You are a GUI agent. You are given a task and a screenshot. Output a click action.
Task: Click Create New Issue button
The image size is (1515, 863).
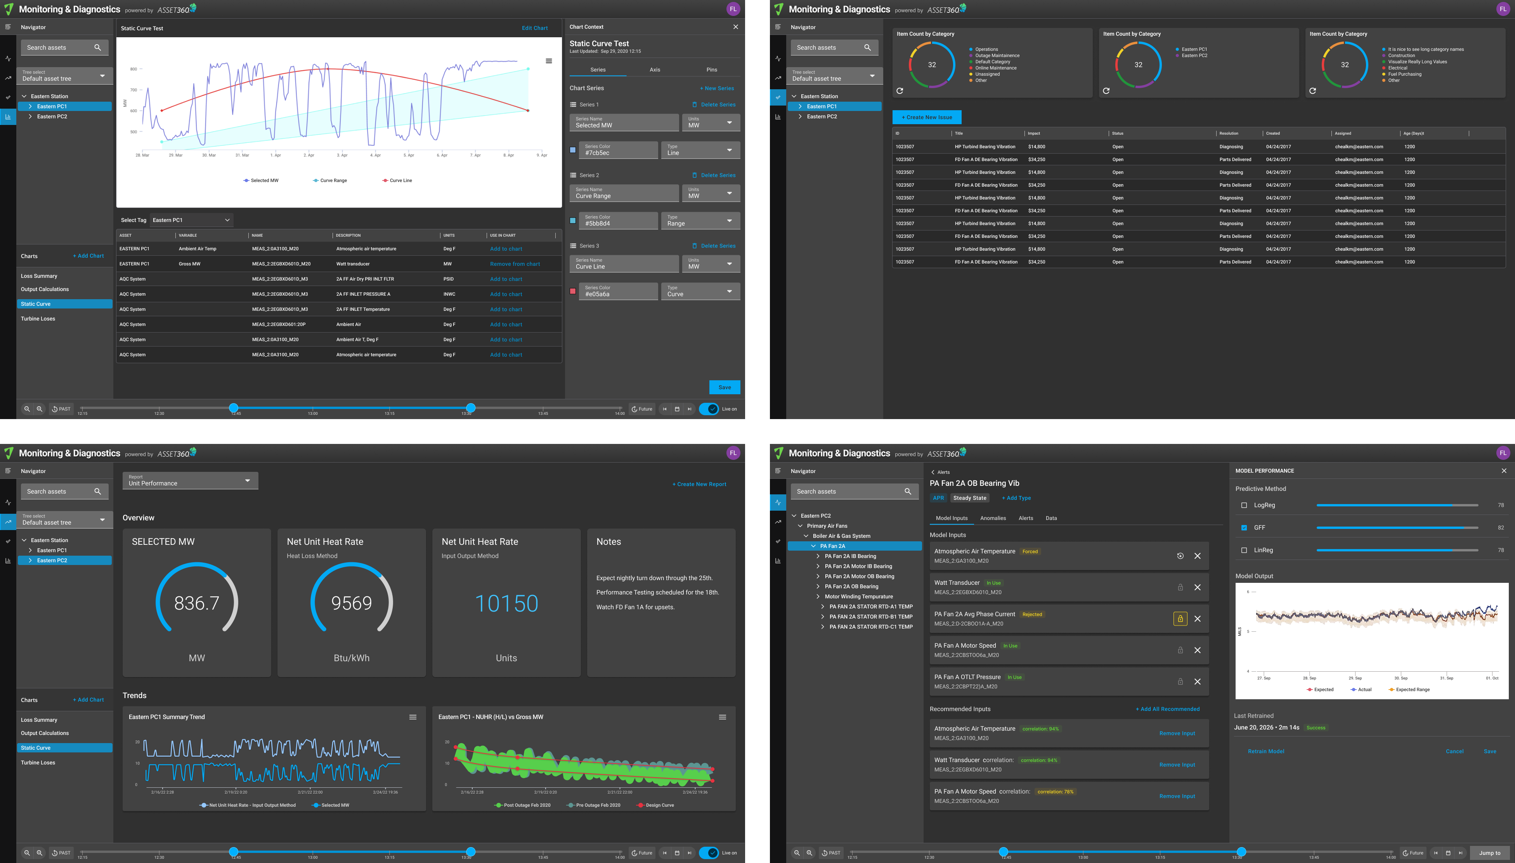tap(926, 117)
